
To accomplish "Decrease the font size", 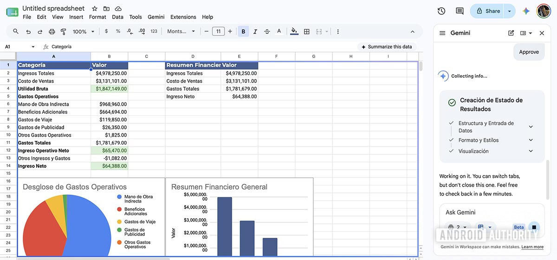I will 207,32.
